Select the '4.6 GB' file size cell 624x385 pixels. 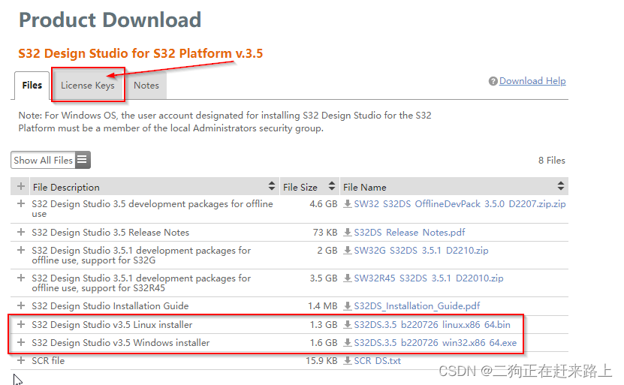click(x=323, y=204)
